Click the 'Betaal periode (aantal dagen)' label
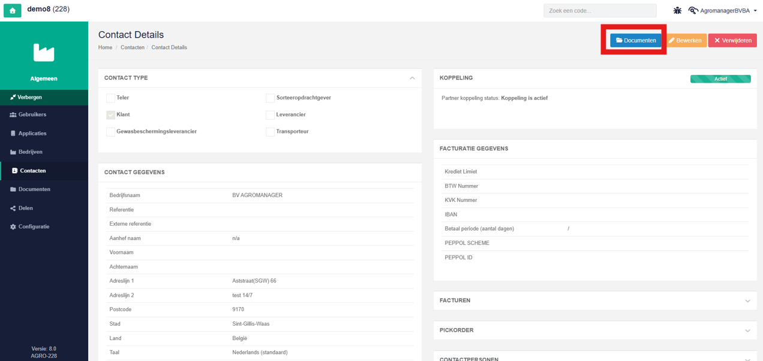763x361 pixels. click(479, 229)
